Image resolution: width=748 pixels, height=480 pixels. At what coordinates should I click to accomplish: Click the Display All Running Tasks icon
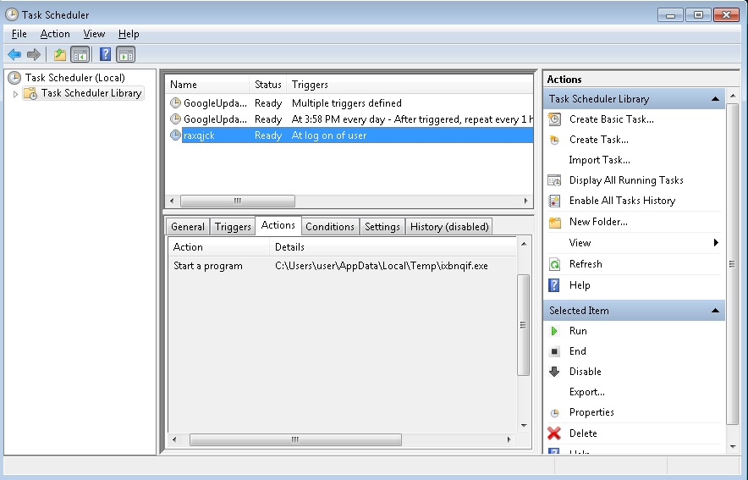coord(554,180)
